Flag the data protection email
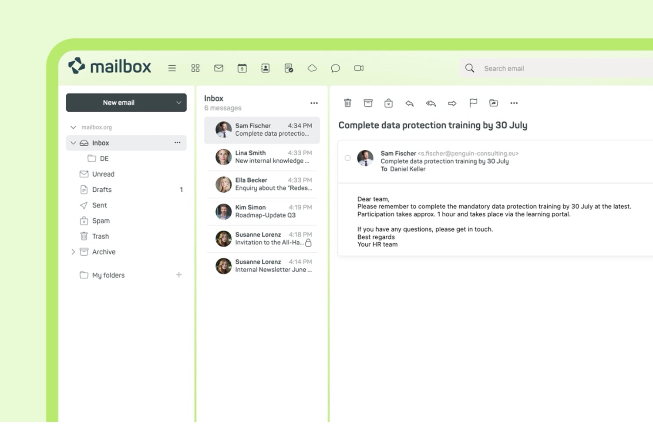The height and width of the screenshot is (435, 653). [473, 103]
